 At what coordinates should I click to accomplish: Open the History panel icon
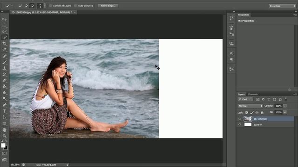[231, 18]
